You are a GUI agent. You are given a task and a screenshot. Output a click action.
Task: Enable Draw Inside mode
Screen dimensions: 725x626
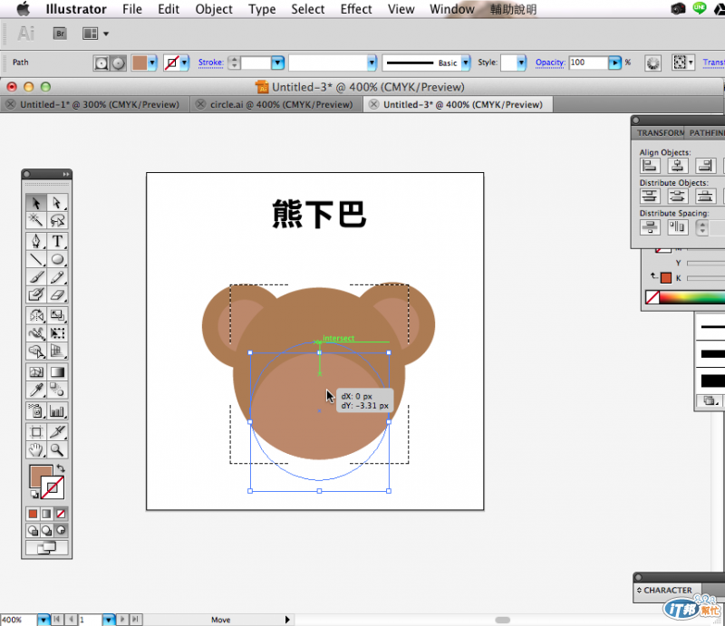click(61, 530)
